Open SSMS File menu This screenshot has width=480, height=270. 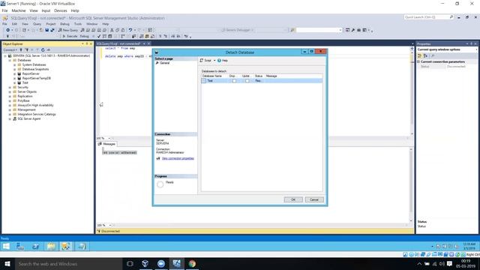click(x=4, y=24)
